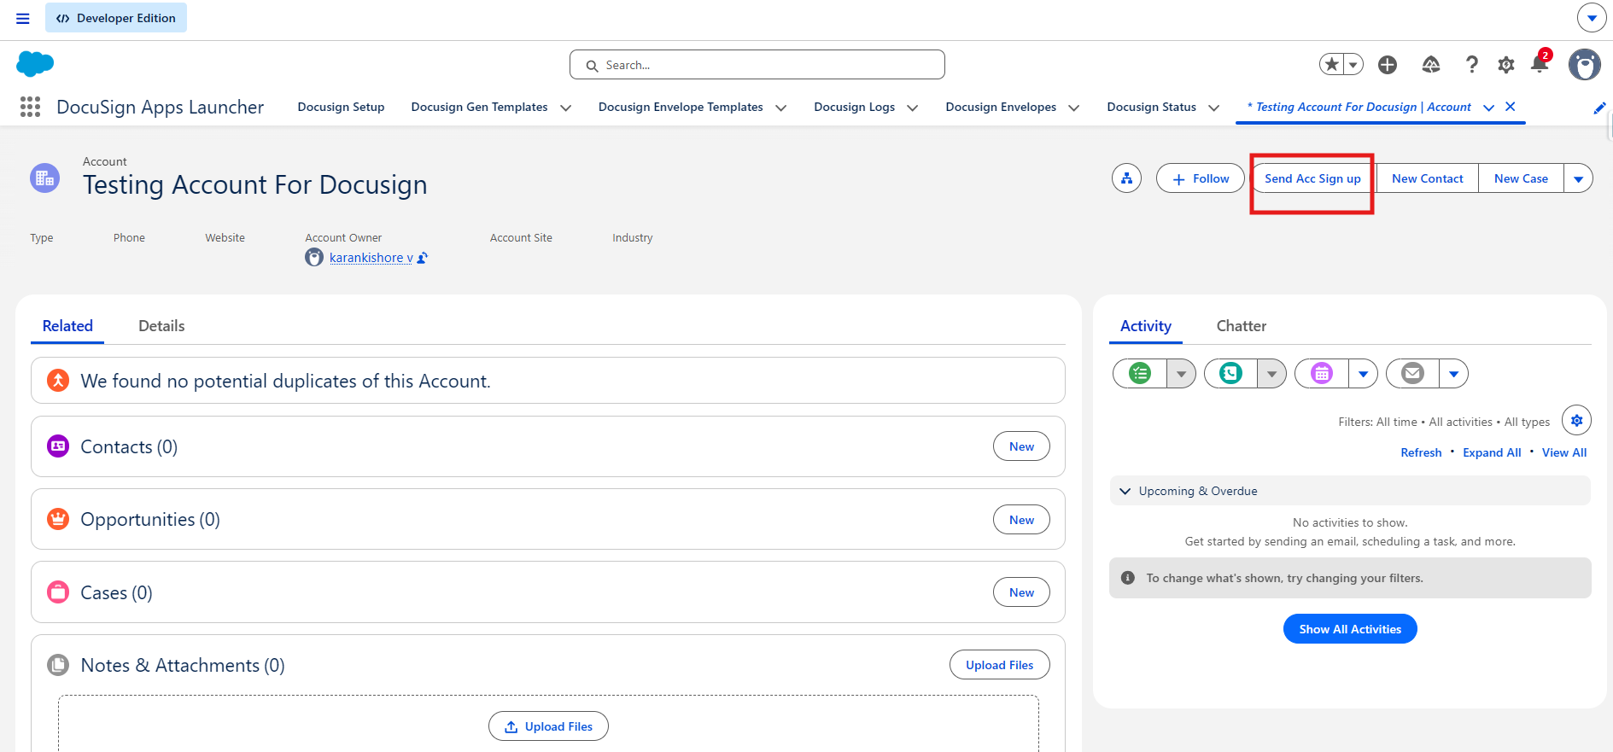Click the Notes & Attachments icon
1613x752 pixels.
tap(58, 665)
